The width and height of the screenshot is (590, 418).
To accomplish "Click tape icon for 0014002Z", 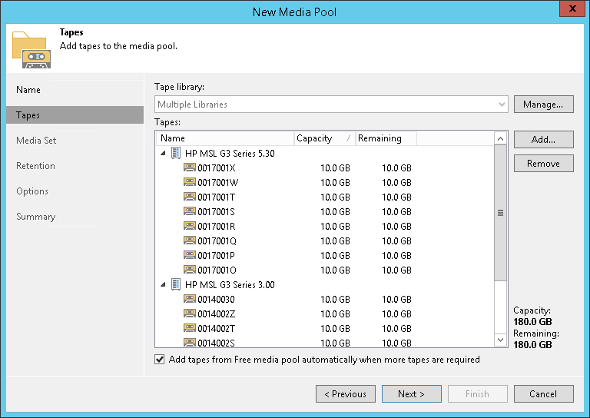I will point(189,313).
